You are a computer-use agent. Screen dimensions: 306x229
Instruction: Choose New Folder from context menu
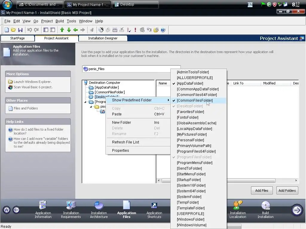pos(138,123)
